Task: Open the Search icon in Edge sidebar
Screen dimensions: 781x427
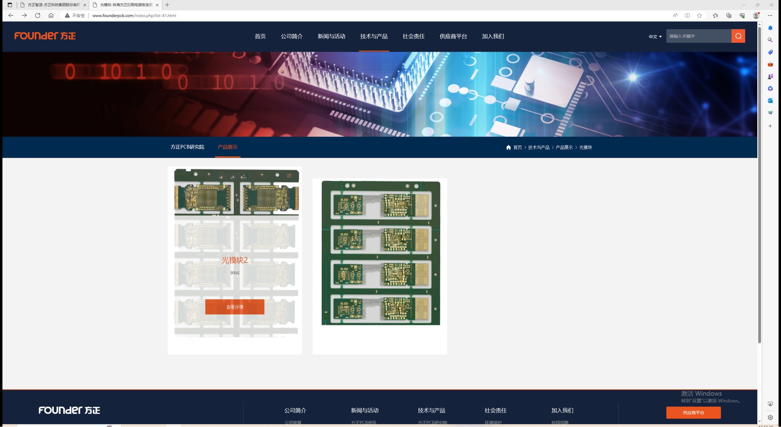Action: click(x=770, y=40)
